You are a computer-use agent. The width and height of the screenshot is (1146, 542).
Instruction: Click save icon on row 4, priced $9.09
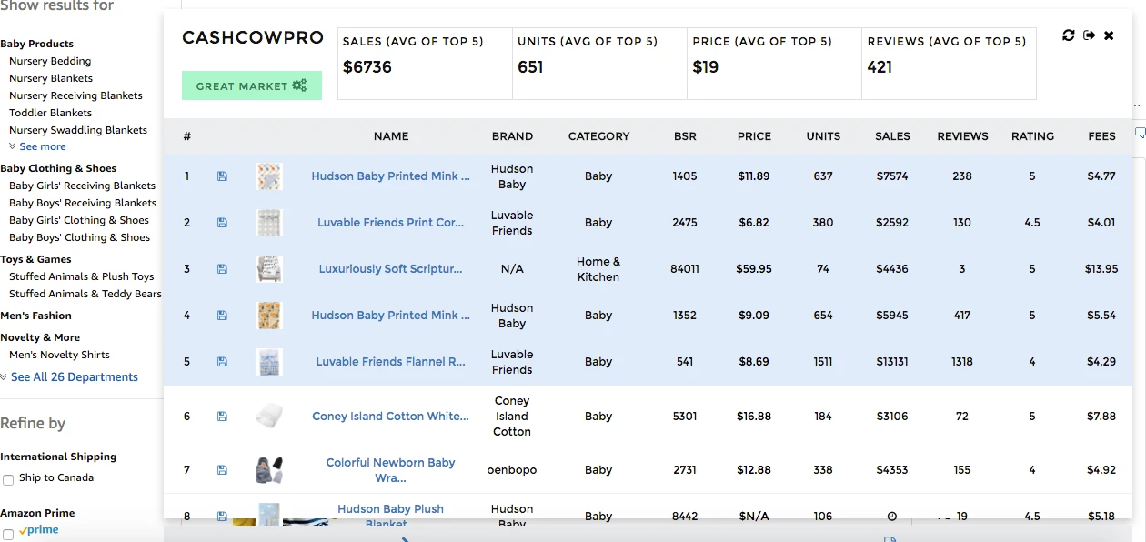pos(222,316)
